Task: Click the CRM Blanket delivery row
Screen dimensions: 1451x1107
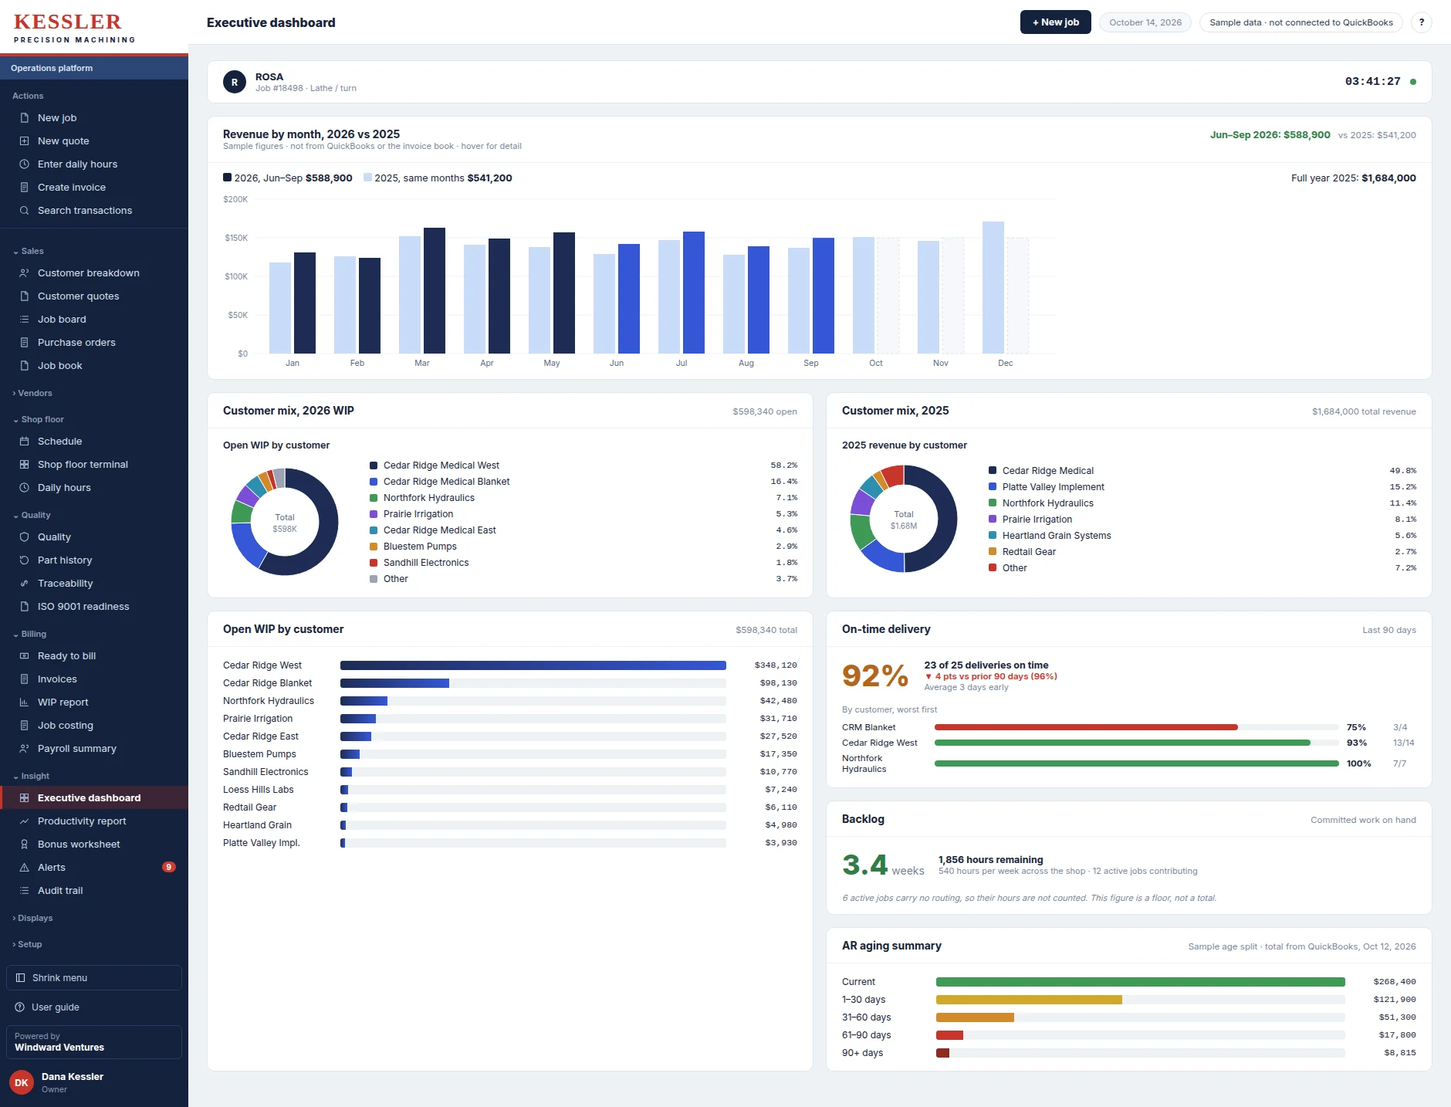Action: [x=1129, y=727]
